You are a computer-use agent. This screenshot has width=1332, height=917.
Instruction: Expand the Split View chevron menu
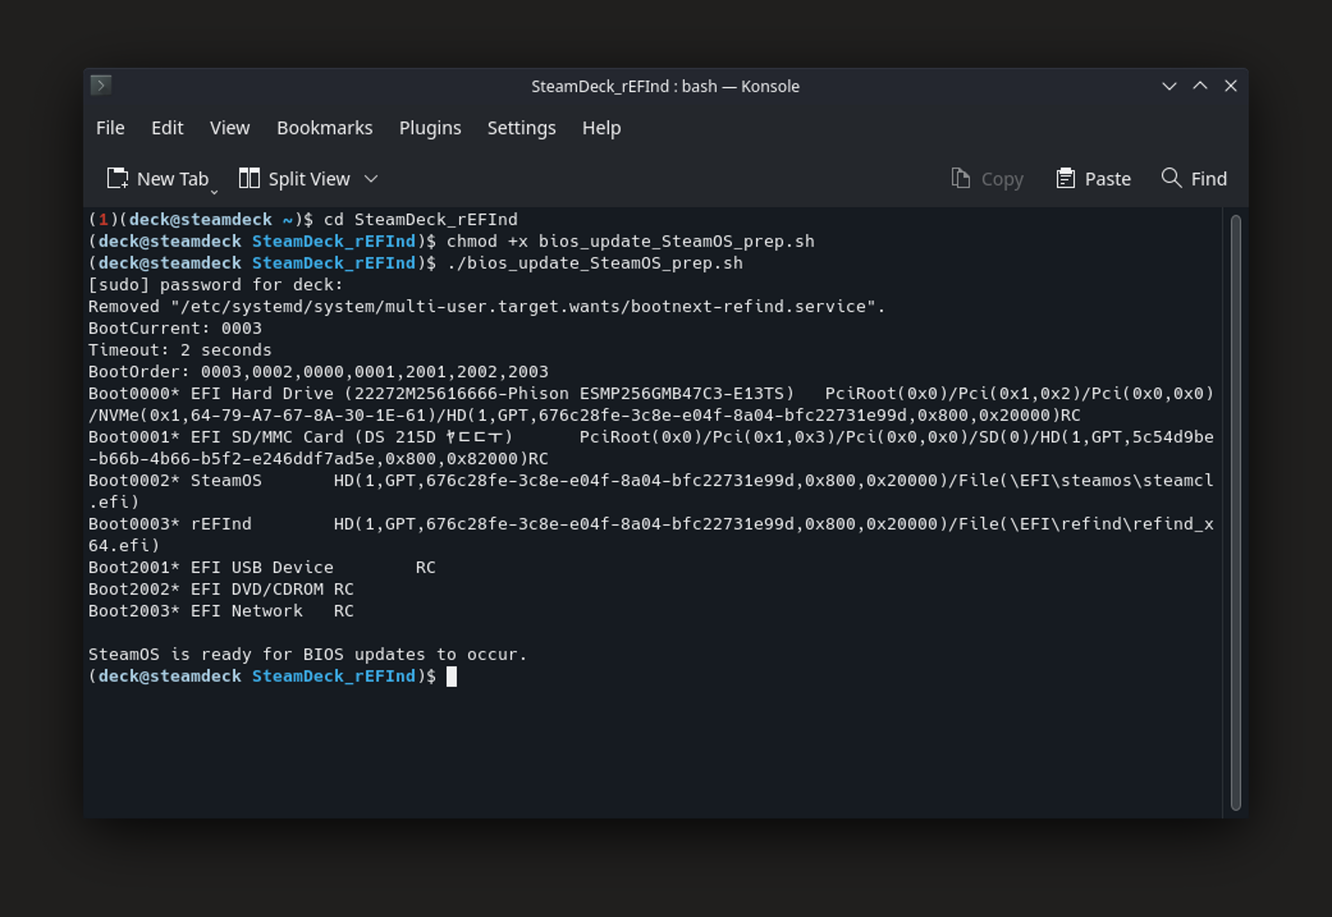tap(371, 179)
